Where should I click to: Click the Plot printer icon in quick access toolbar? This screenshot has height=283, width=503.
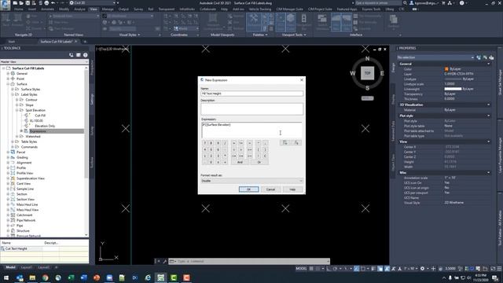46,3
